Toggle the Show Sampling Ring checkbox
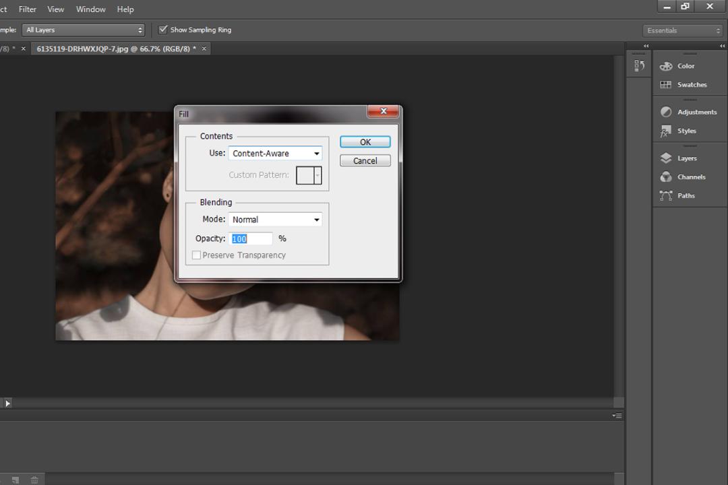The image size is (728, 485). pos(163,30)
